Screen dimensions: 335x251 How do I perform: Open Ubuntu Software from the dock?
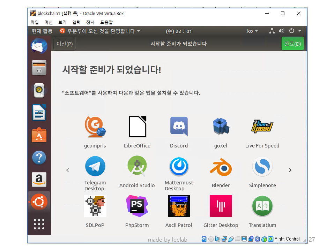pyautogui.click(x=39, y=135)
